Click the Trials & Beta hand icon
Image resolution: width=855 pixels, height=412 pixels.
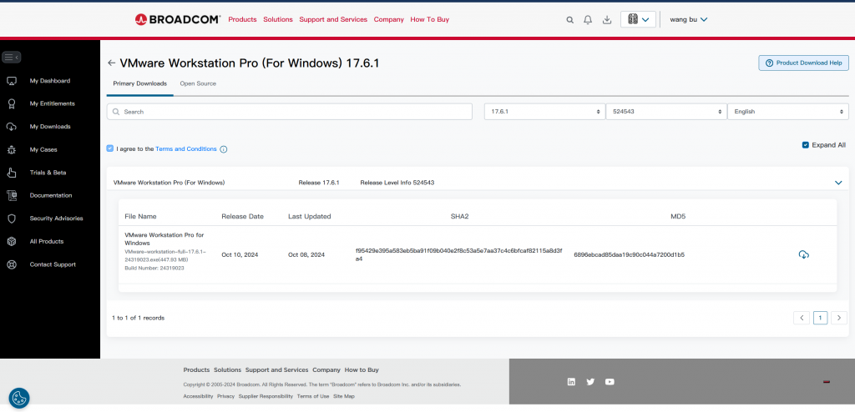tap(11, 173)
